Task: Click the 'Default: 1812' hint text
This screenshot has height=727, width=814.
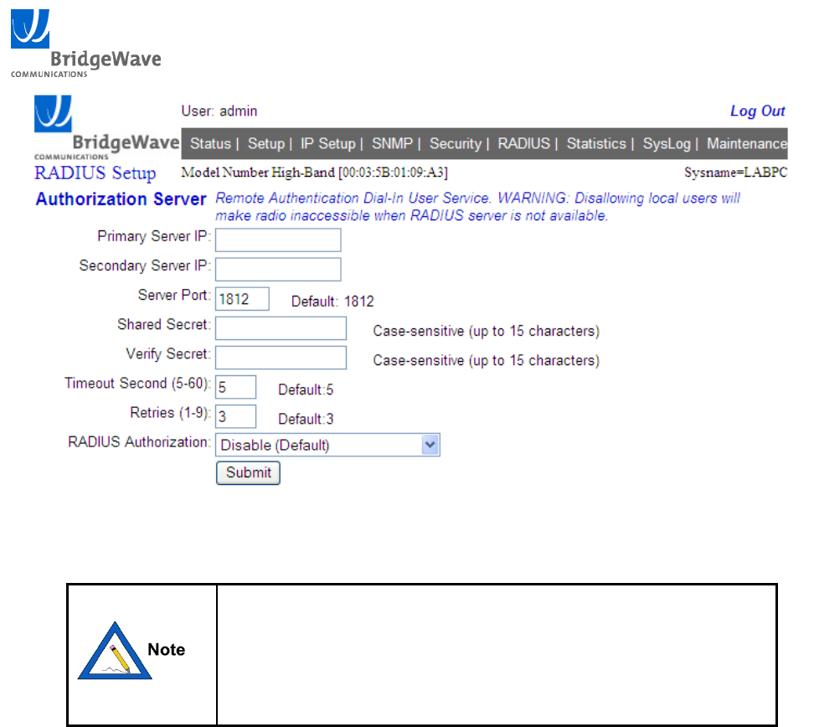Action: pyautogui.click(x=332, y=302)
